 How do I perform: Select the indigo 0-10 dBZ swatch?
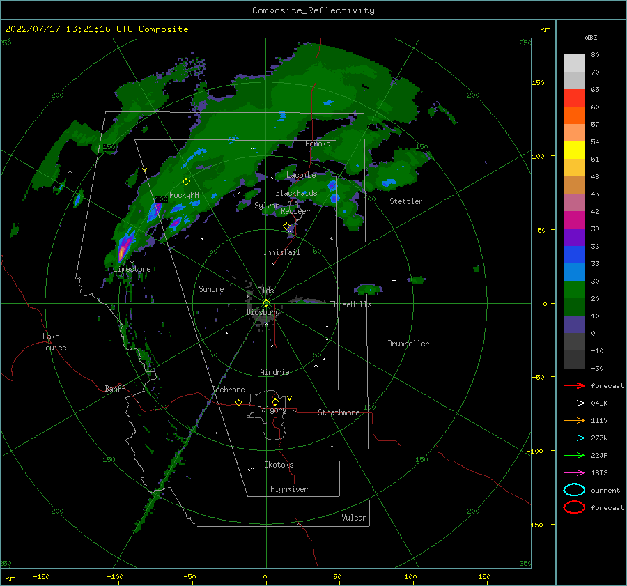click(x=574, y=325)
